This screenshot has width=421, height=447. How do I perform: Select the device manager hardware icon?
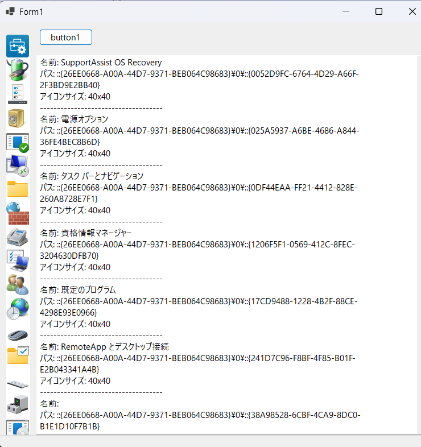click(18, 404)
